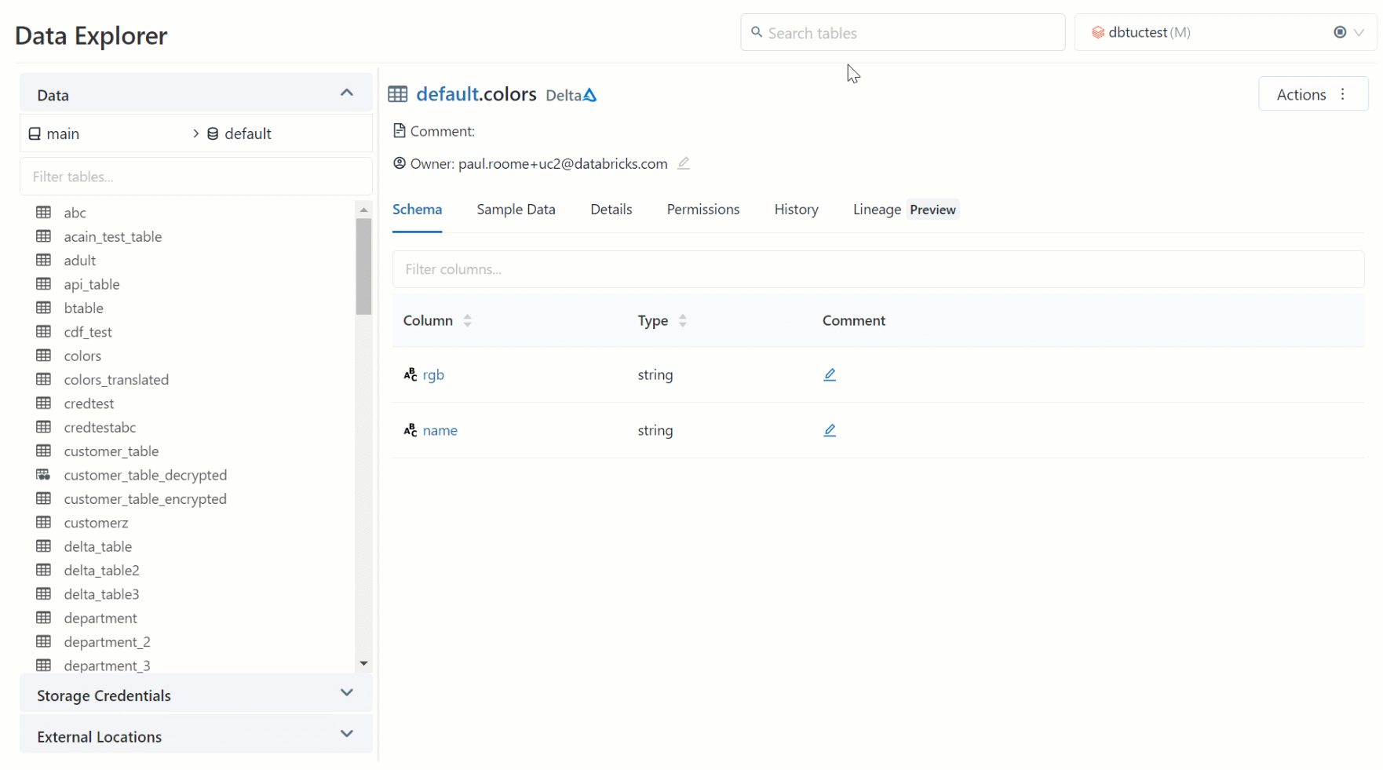Screen dimensions: 1383x770
Task: Open the Permissions tab
Action: coord(702,210)
